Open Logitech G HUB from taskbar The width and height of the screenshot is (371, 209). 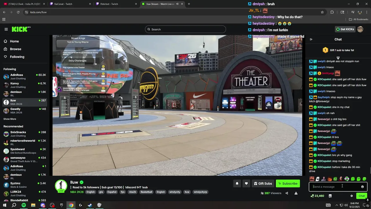pos(81,205)
